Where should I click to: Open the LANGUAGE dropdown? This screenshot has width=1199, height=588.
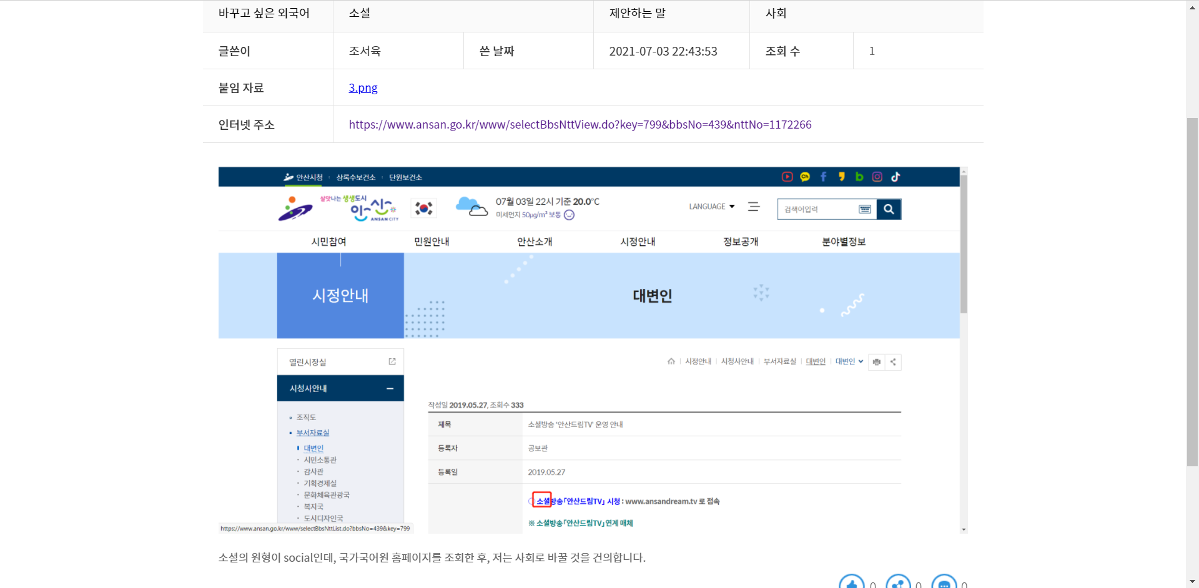712,207
